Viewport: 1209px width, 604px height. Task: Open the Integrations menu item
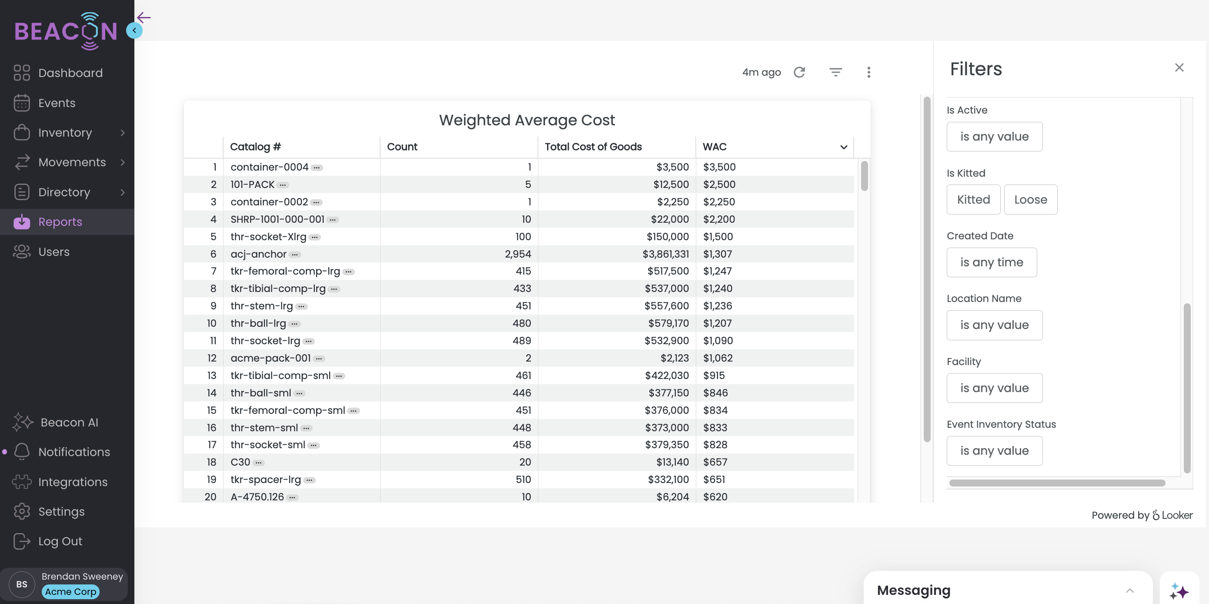(73, 482)
